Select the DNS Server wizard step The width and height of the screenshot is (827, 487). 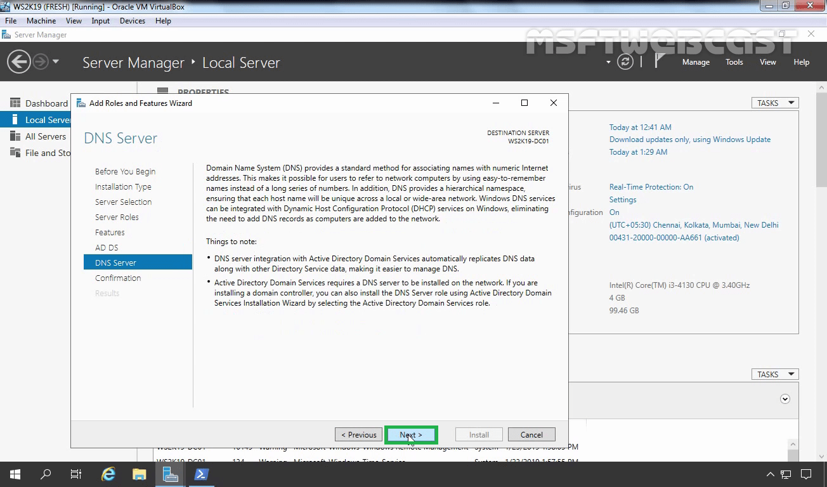coord(138,263)
